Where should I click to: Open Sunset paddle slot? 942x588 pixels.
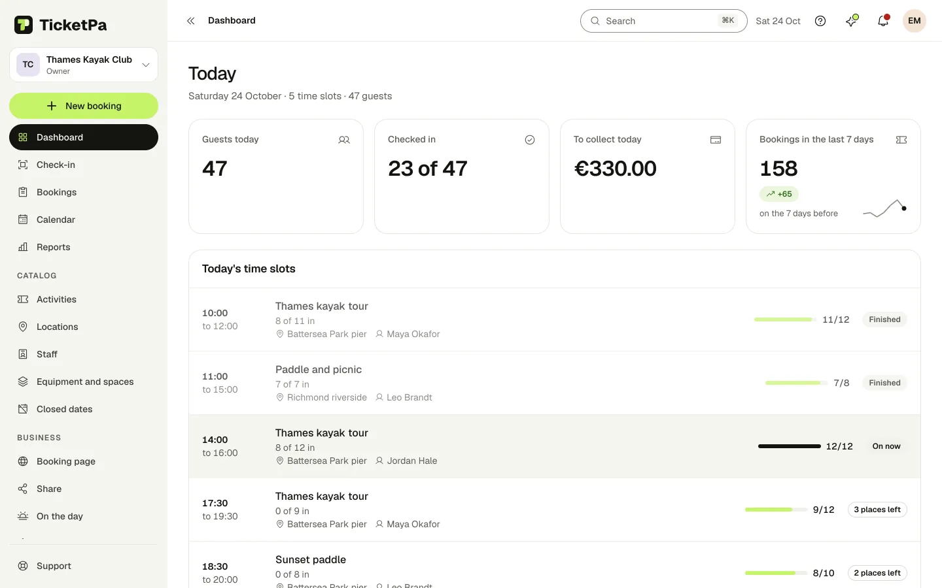click(555, 565)
